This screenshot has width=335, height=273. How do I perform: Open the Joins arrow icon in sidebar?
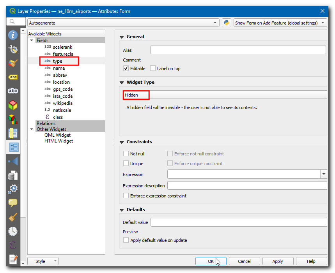13,161
